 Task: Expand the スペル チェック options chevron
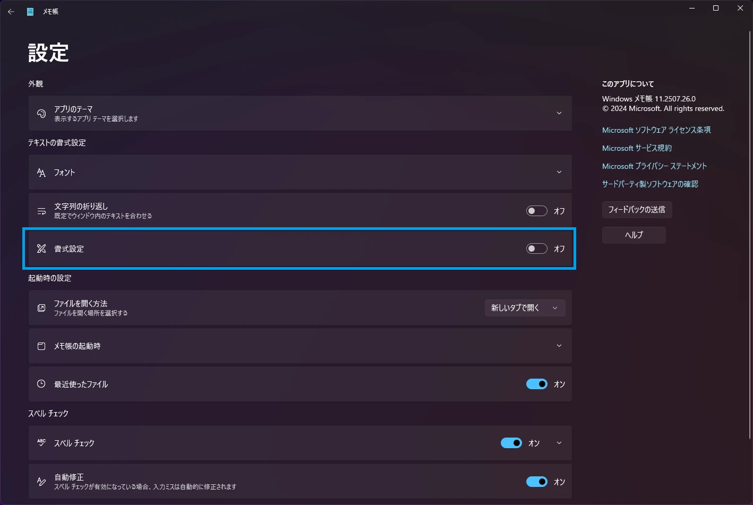tap(559, 443)
